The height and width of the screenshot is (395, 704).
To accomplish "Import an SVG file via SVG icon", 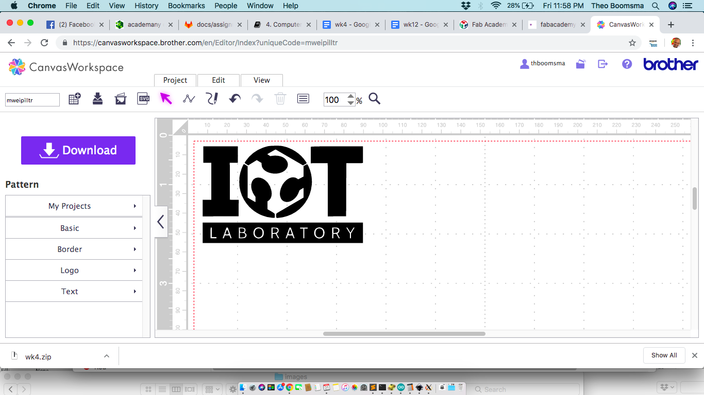I will click(x=143, y=99).
